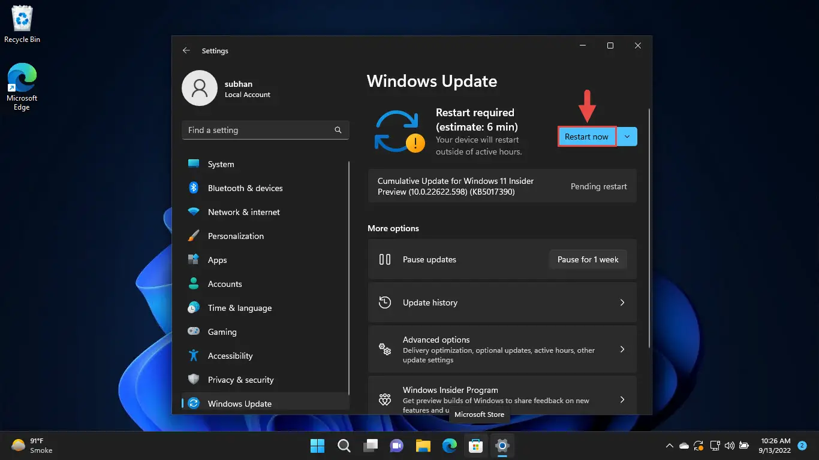Image resolution: width=819 pixels, height=460 pixels.
Task: Click the subhan user avatar icon
Action: tap(200, 88)
